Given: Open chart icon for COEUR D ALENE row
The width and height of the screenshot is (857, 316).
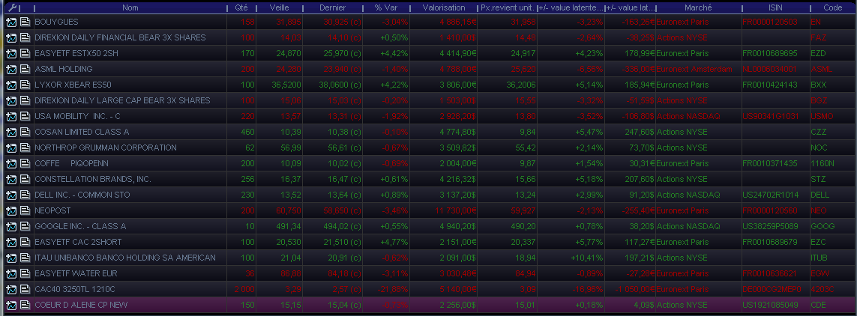Looking at the screenshot, I should pyautogui.click(x=11, y=305).
